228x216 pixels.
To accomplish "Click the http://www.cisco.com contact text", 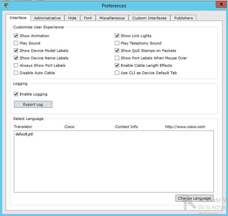I will [x=185, y=127].
